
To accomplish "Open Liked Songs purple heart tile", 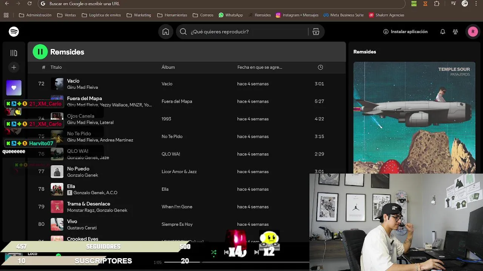I will (14, 88).
